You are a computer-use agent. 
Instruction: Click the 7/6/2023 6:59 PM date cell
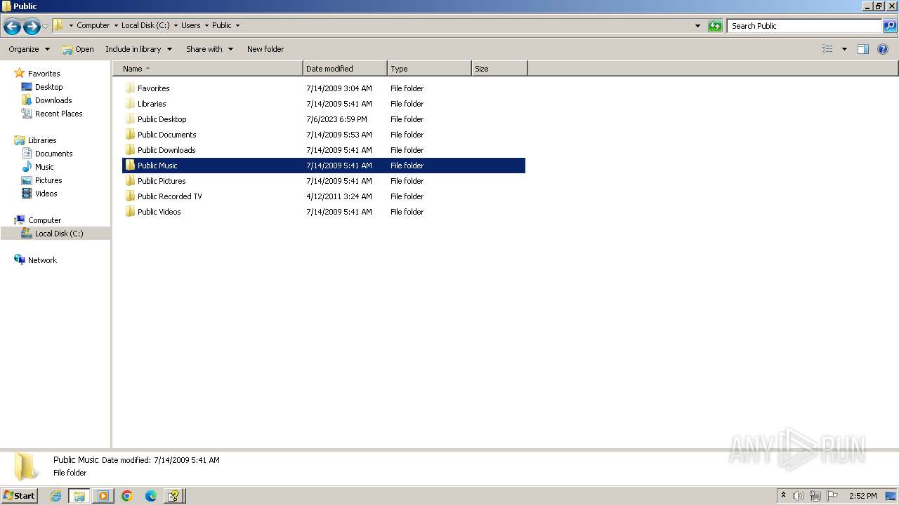click(336, 119)
